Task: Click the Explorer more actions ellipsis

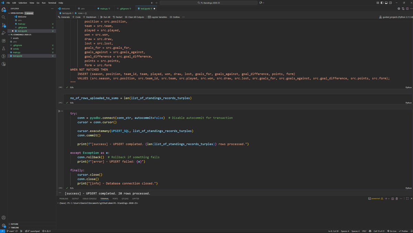Action: (52, 8)
